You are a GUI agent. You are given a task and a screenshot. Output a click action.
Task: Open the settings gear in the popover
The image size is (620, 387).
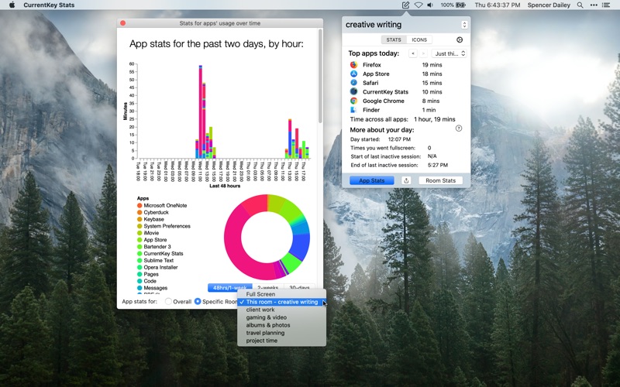coord(460,40)
